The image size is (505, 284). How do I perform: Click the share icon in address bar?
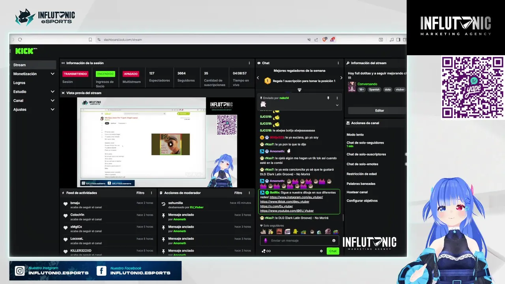[316, 39]
